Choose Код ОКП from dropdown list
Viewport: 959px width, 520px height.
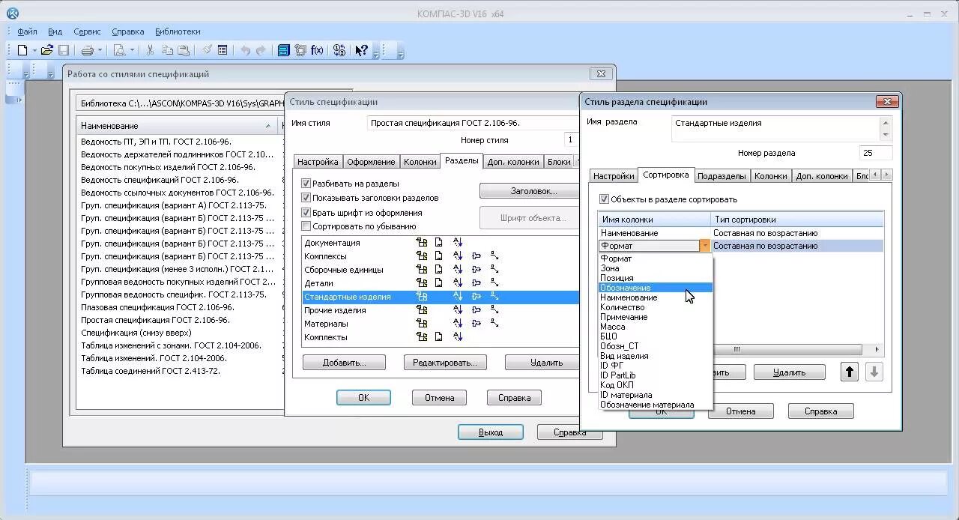656,385
